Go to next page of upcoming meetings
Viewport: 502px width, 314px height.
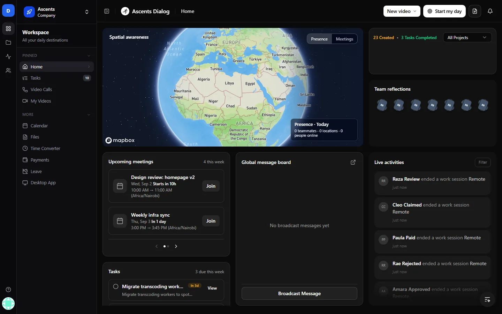tap(176, 246)
